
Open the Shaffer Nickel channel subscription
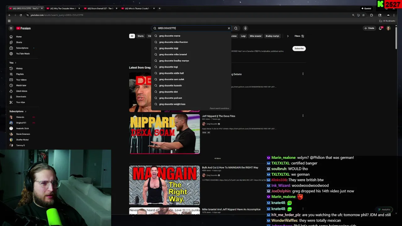point(22,140)
